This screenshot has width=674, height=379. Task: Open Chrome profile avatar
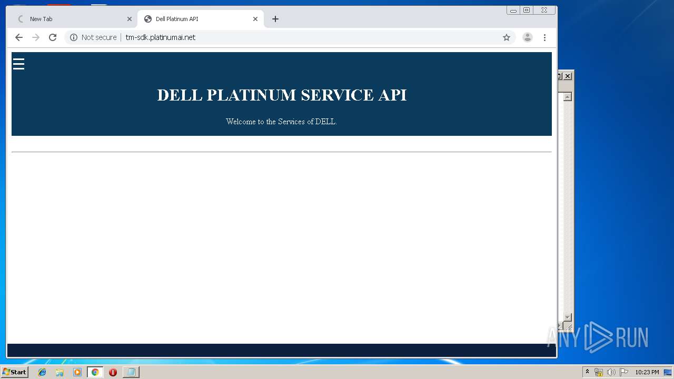tap(527, 37)
